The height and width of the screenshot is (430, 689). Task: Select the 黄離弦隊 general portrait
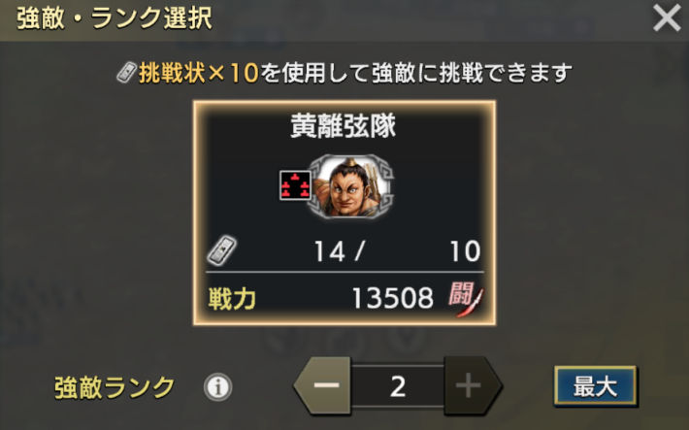(350, 186)
